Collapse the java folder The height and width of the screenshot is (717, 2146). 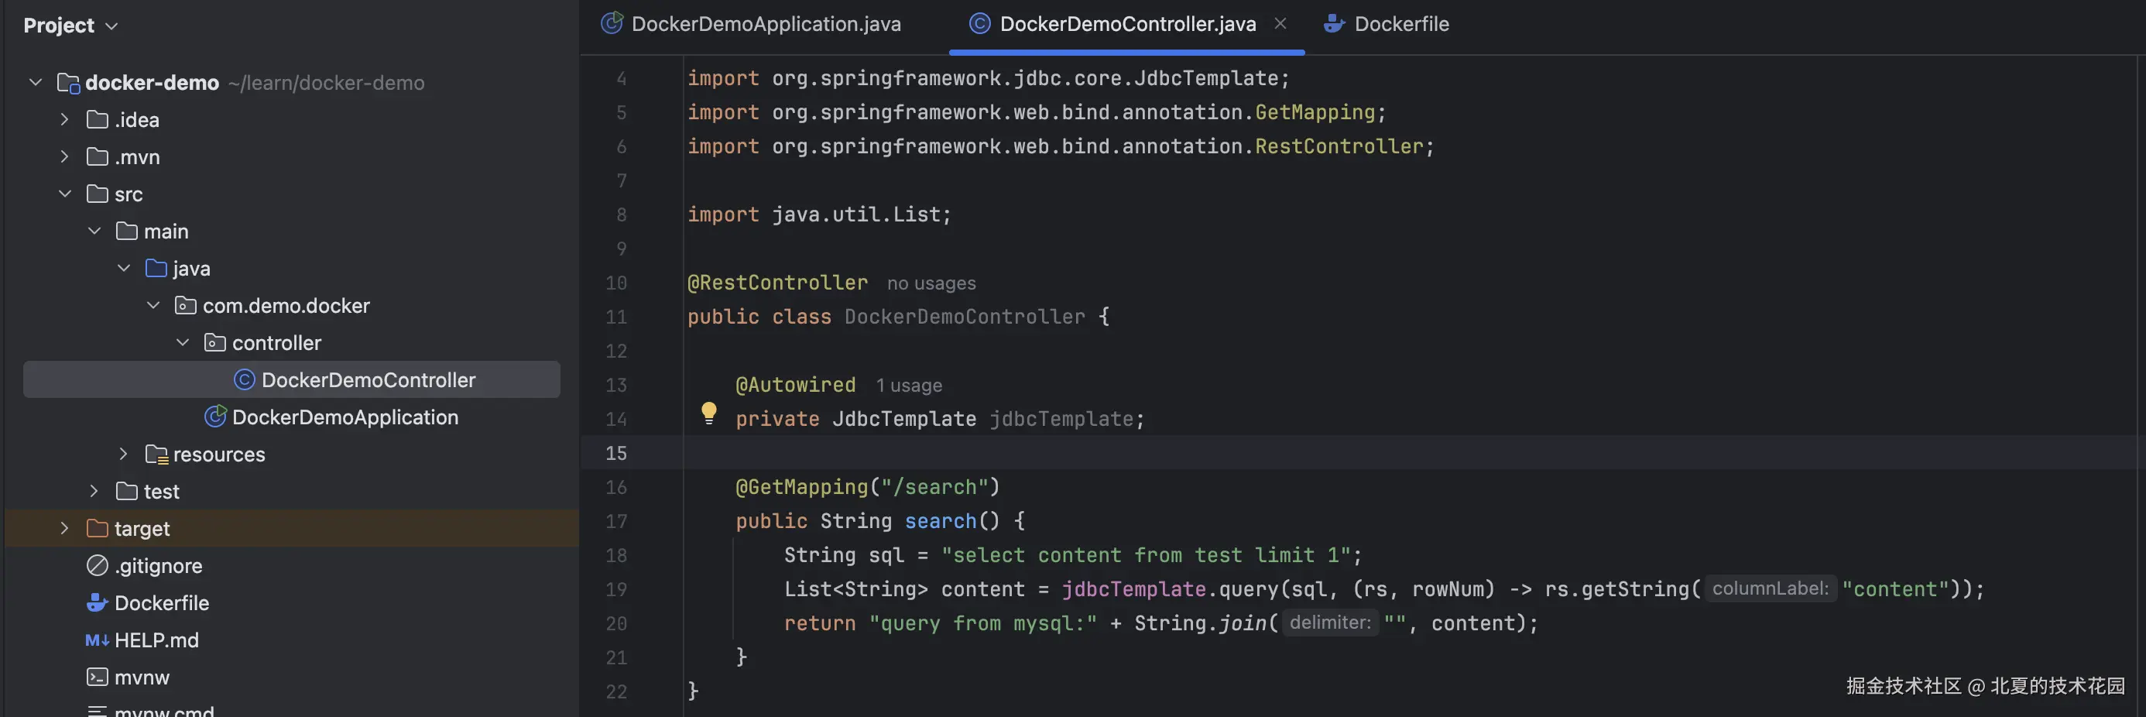click(123, 268)
